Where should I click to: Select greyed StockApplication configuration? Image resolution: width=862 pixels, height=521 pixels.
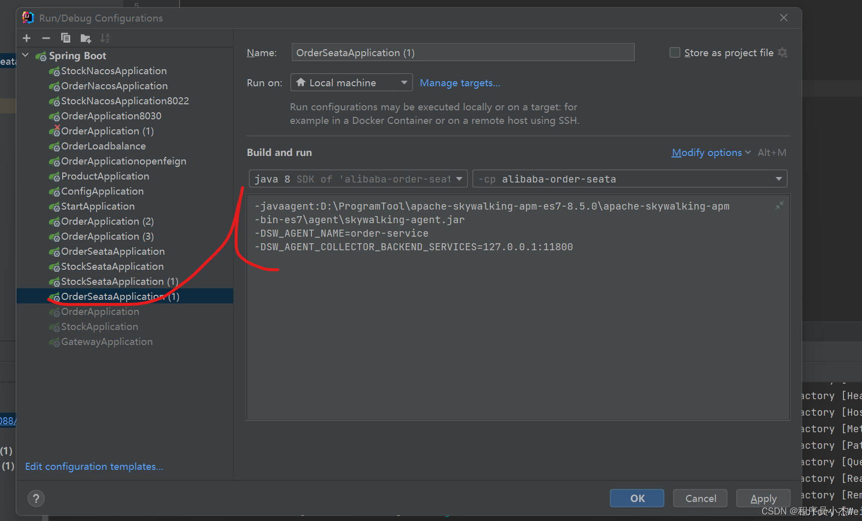pos(99,326)
